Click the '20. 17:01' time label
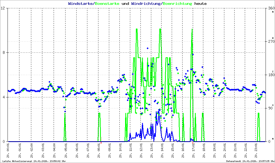The image size is (275, 163). point(194,151)
